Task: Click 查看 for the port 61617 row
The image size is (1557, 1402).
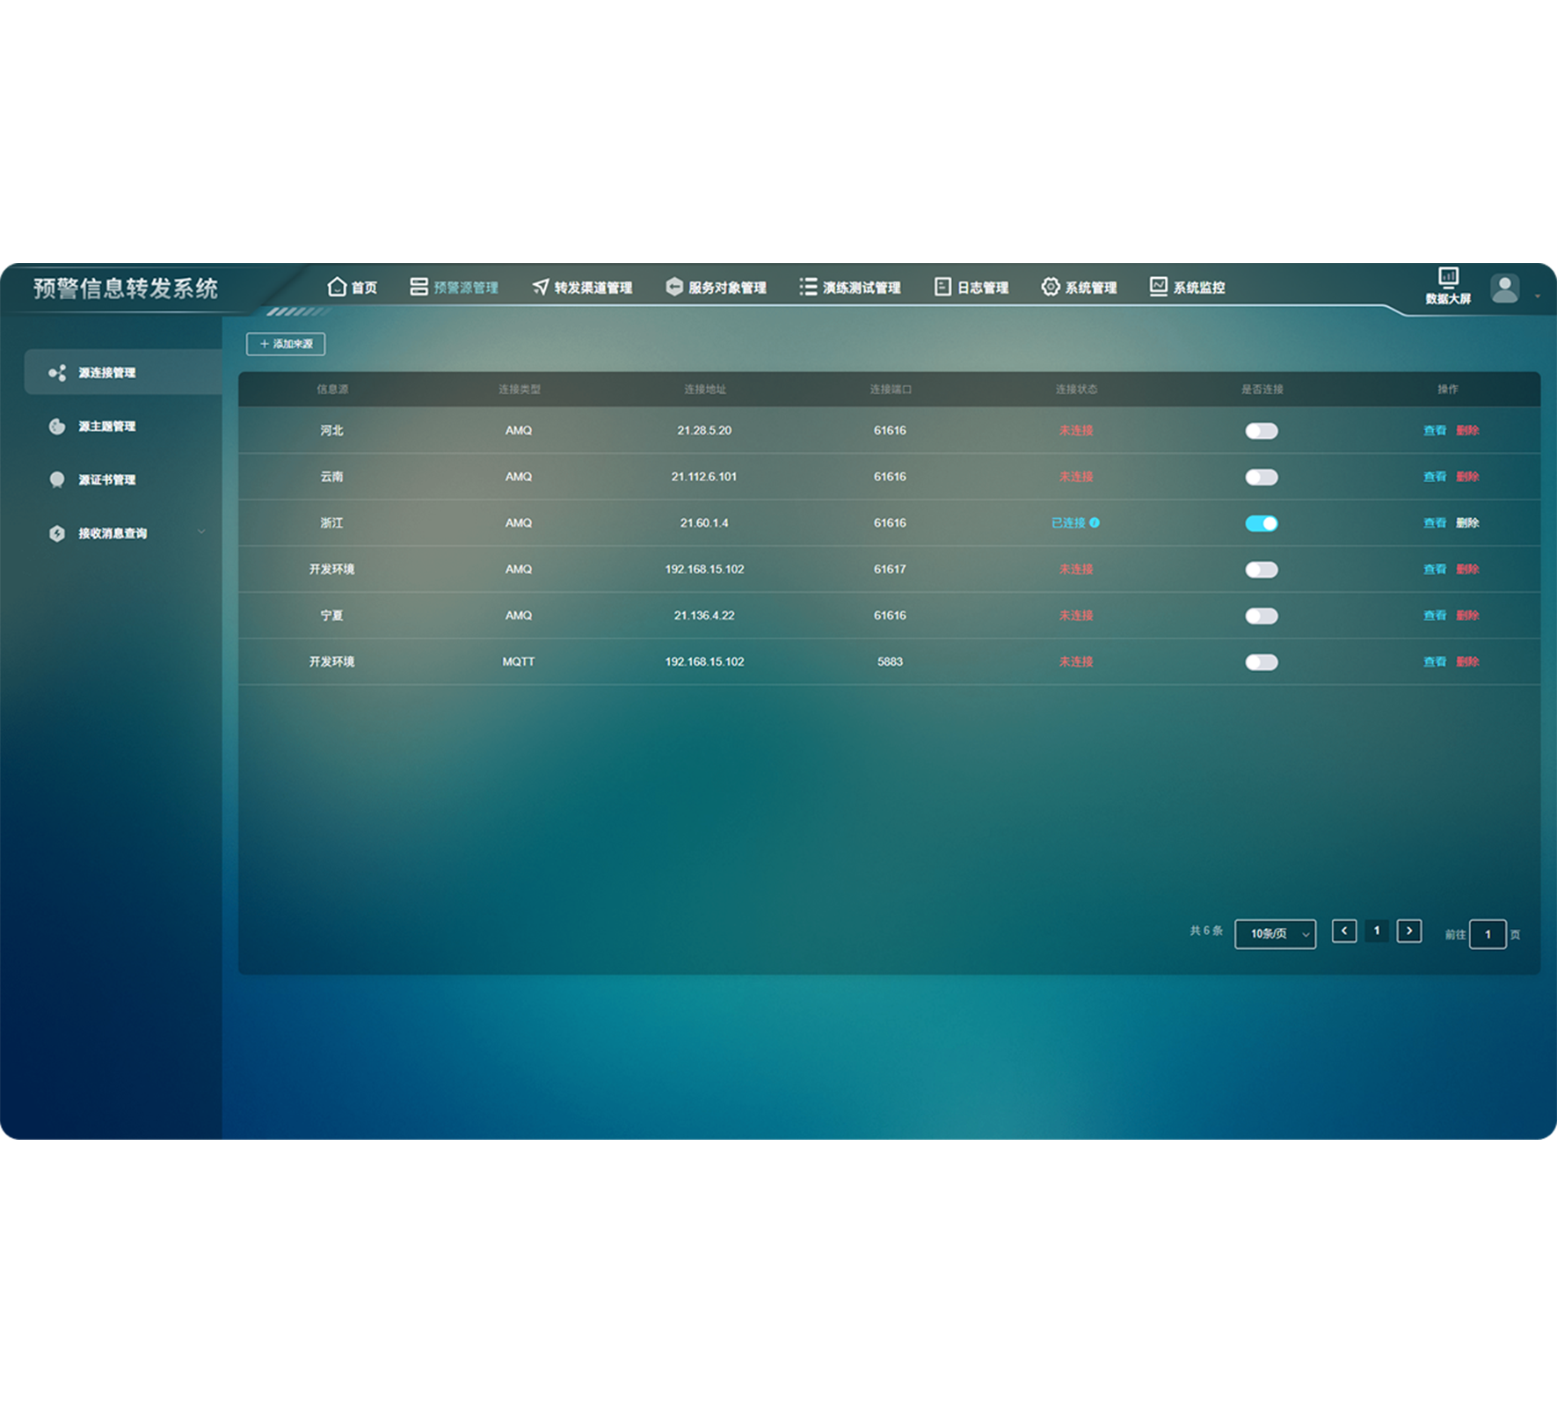Action: coord(1435,569)
